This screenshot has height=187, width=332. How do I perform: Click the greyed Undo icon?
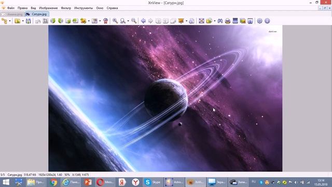(38, 21)
